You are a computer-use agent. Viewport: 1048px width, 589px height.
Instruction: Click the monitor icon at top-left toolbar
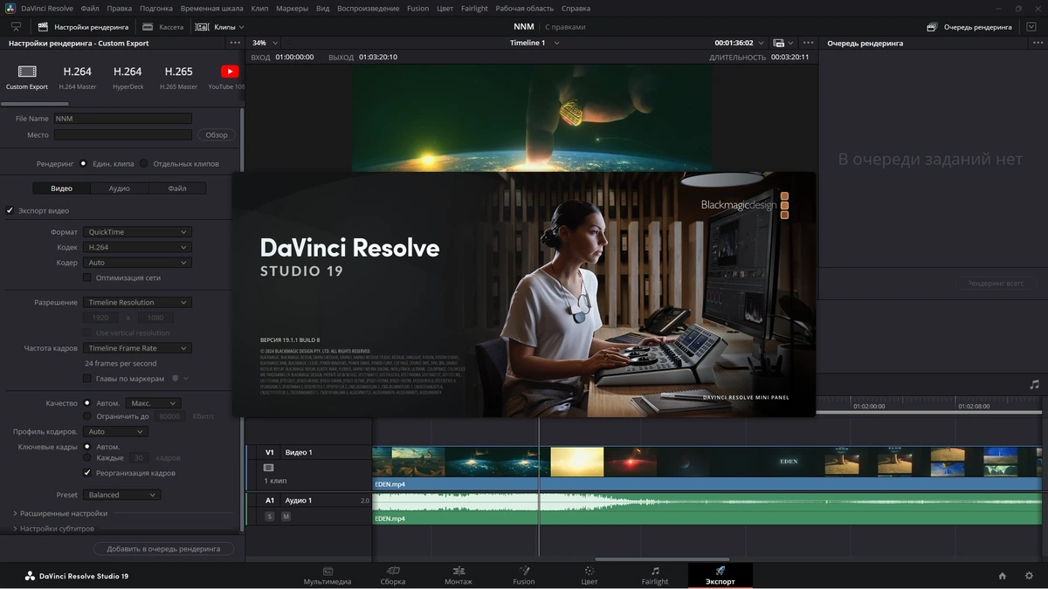pos(16,27)
